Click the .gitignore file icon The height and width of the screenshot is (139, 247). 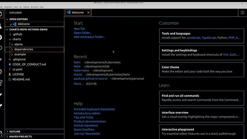point(10,59)
